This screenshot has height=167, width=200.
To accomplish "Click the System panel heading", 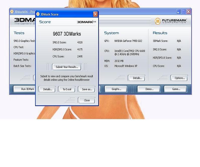I will [x=112, y=33].
